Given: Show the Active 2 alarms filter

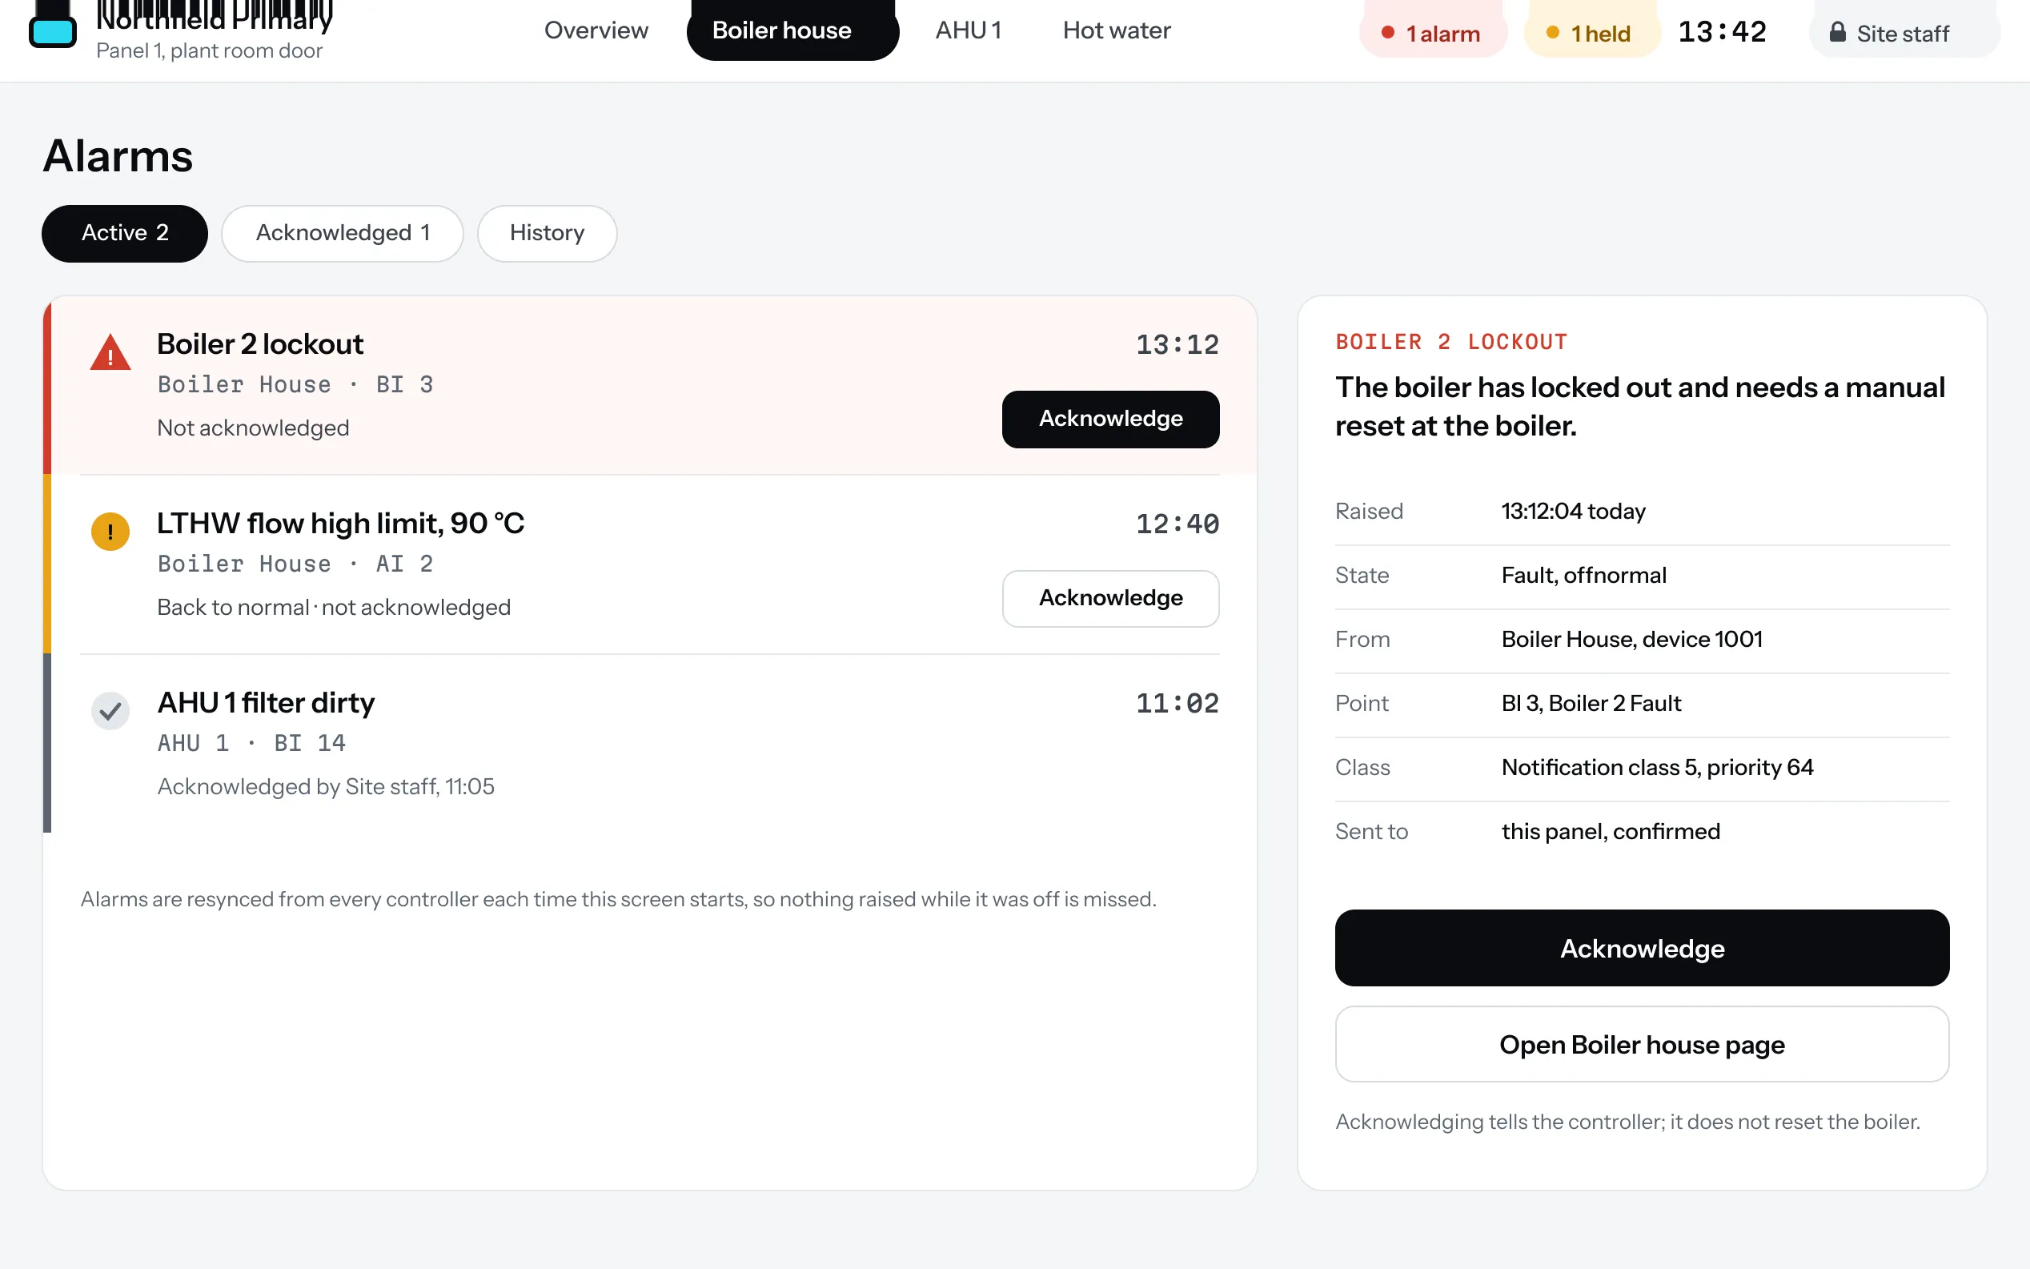Looking at the screenshot, I should 125,233.
